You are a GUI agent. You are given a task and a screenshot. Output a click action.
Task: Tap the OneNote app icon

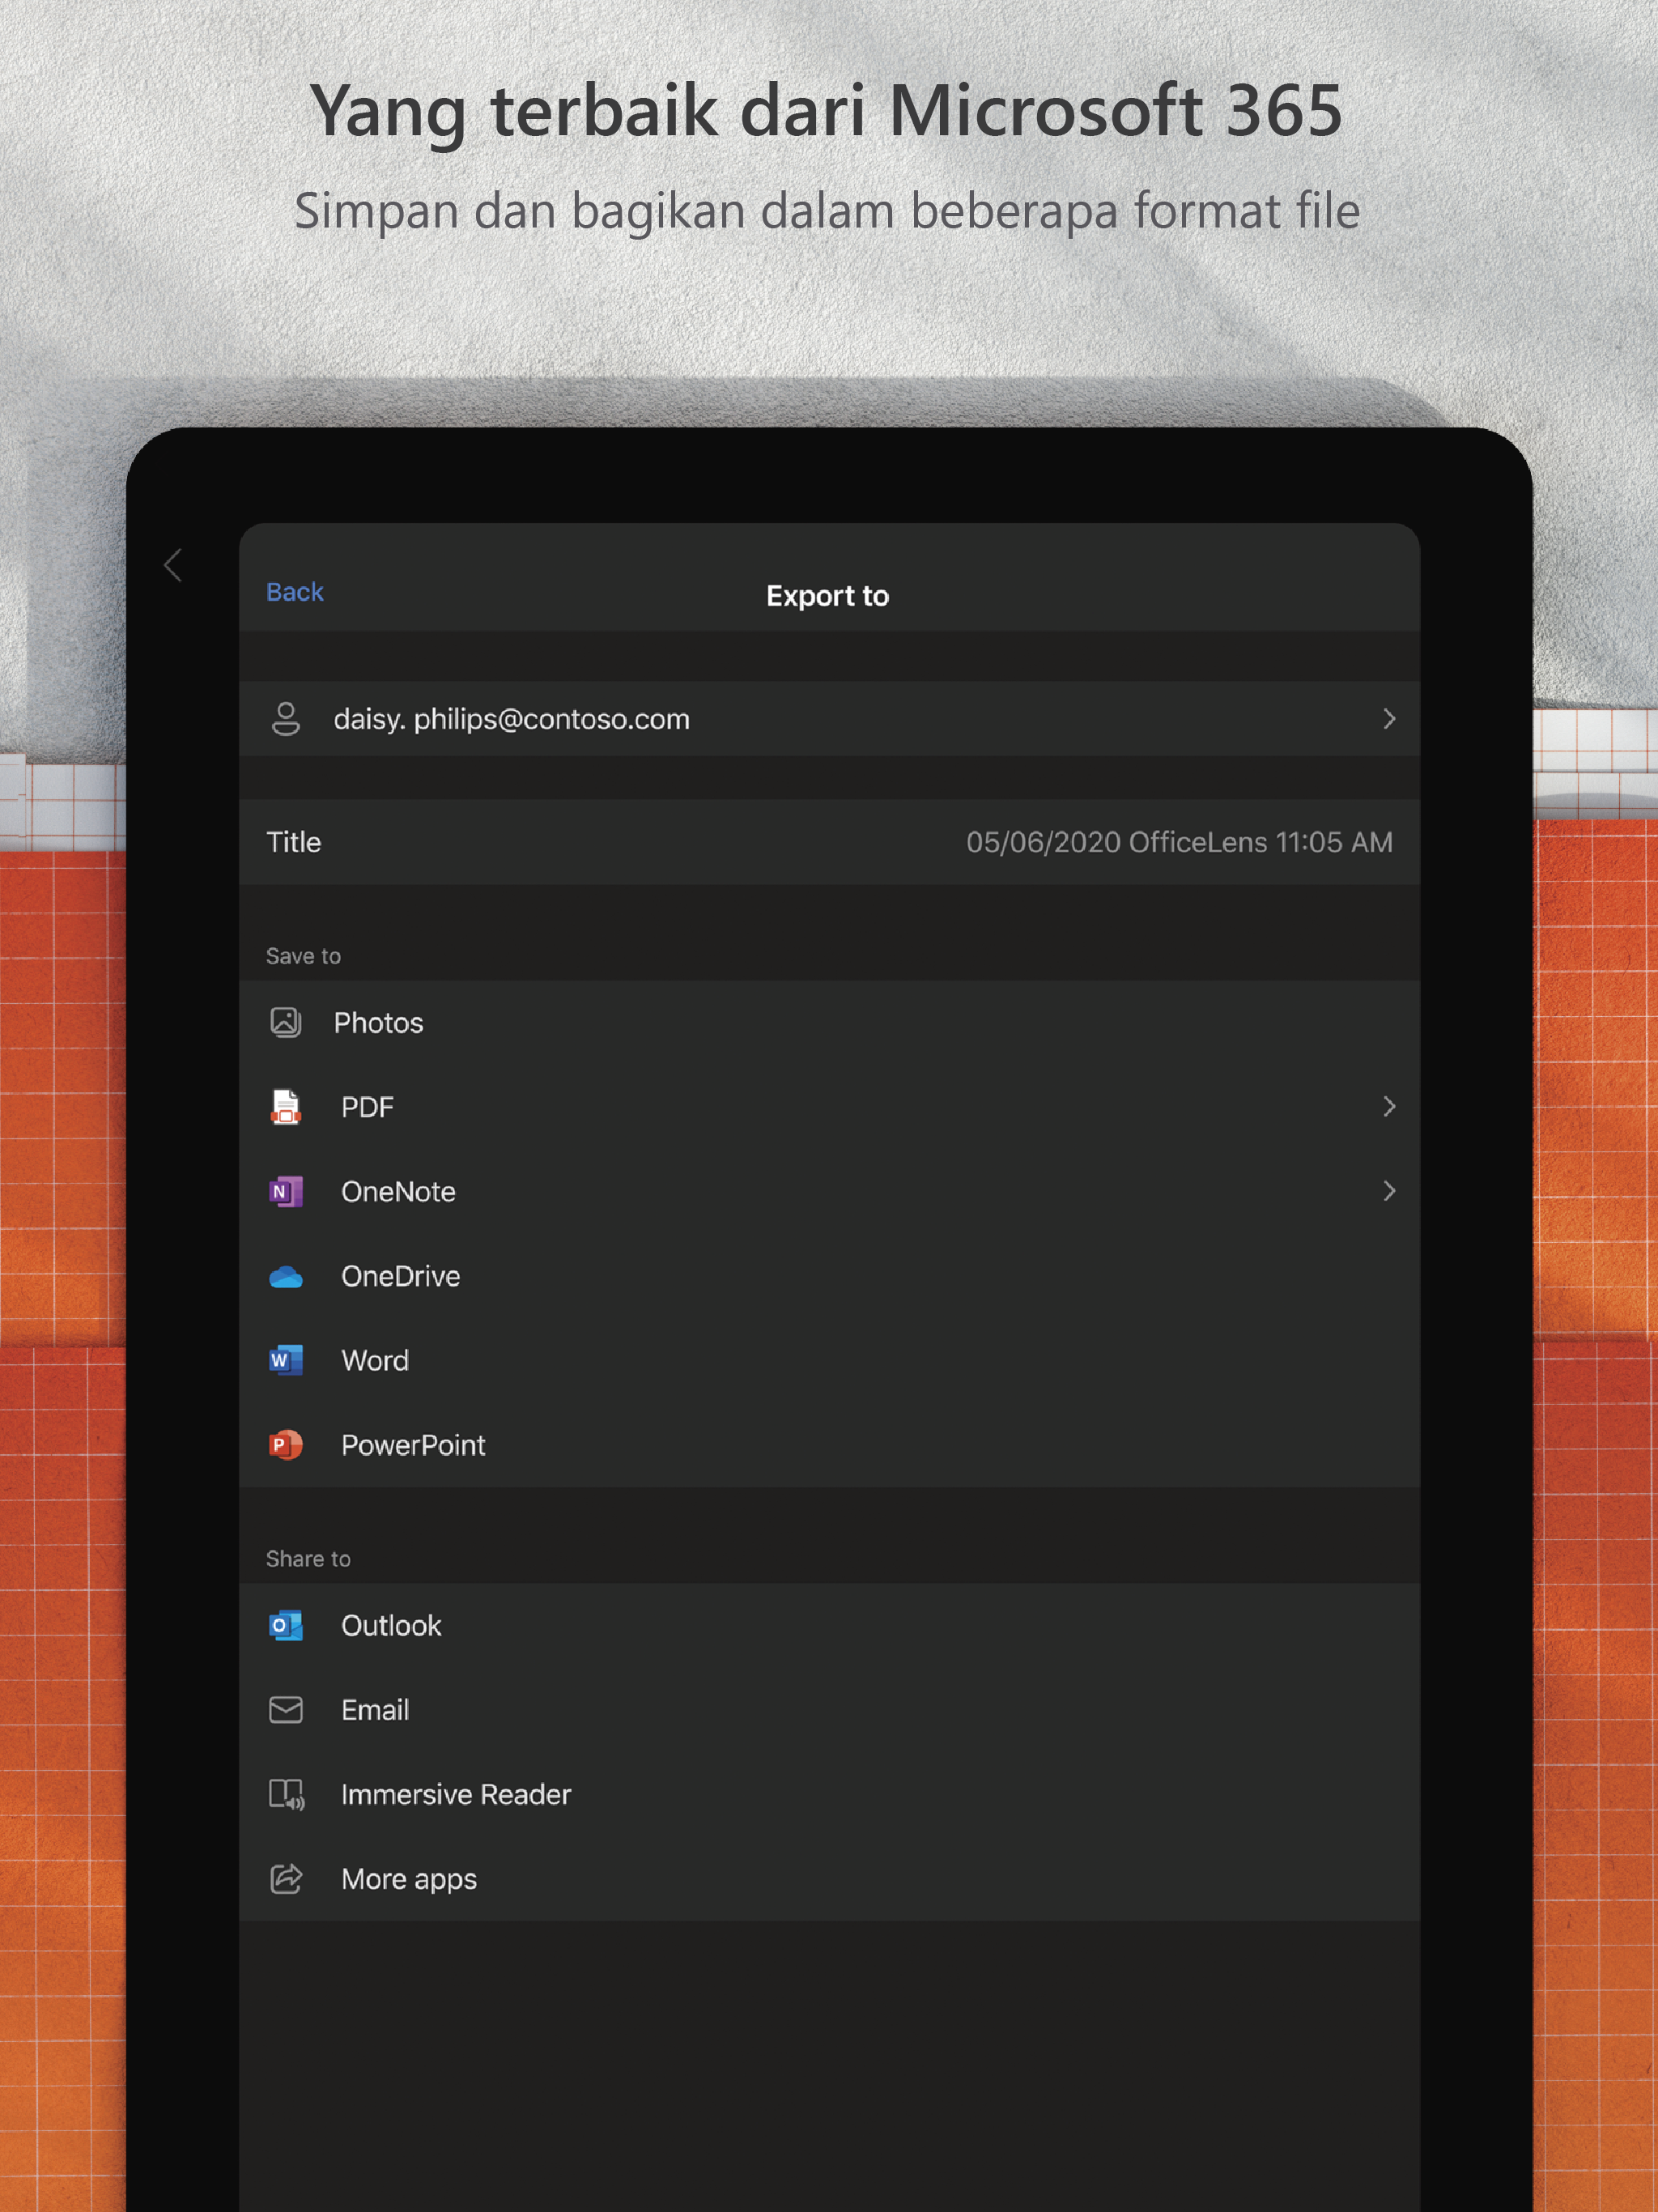pos(285,1191)
